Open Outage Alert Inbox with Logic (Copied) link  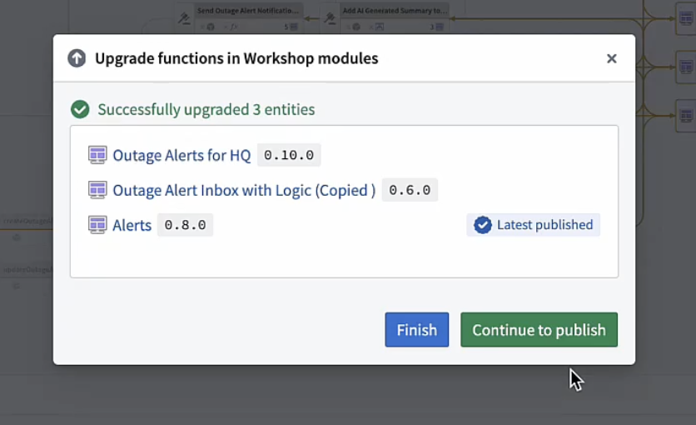click(244, 190)
